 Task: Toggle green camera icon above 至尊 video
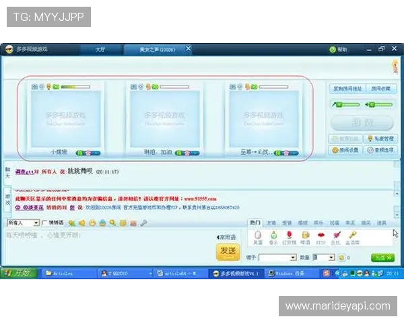click(x=254, y=87)
